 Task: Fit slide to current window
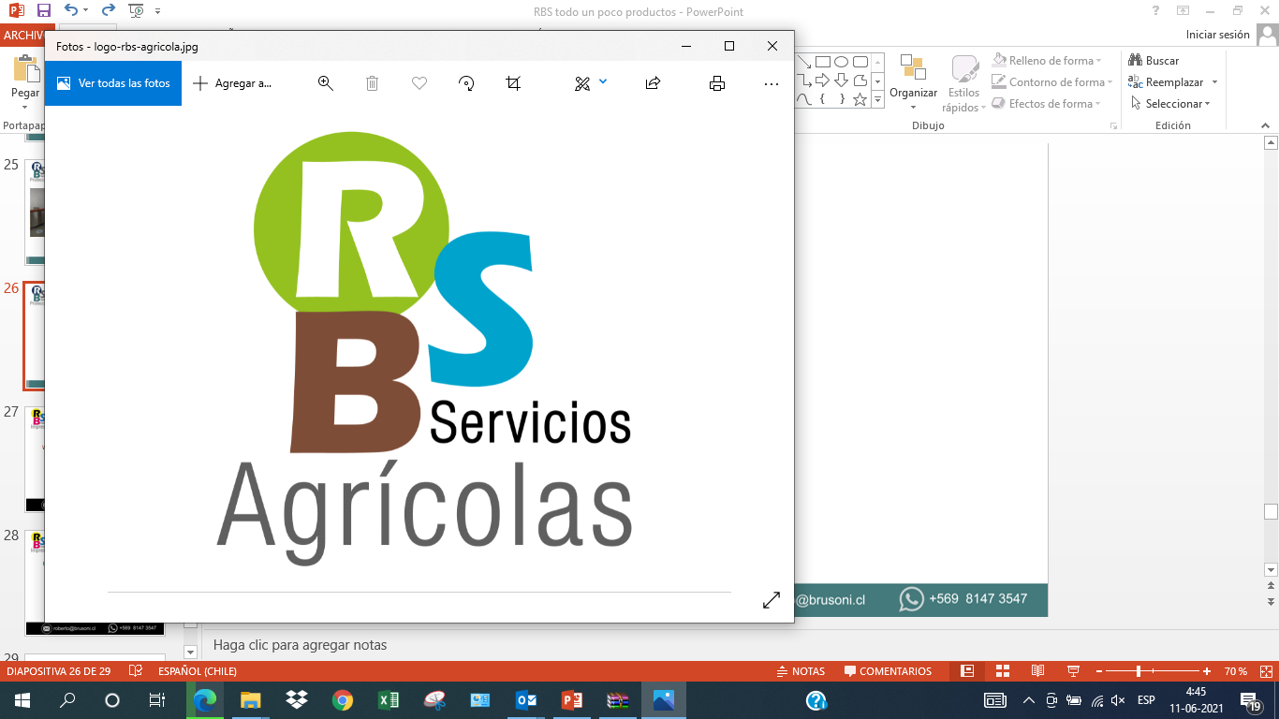point(1264,671)
